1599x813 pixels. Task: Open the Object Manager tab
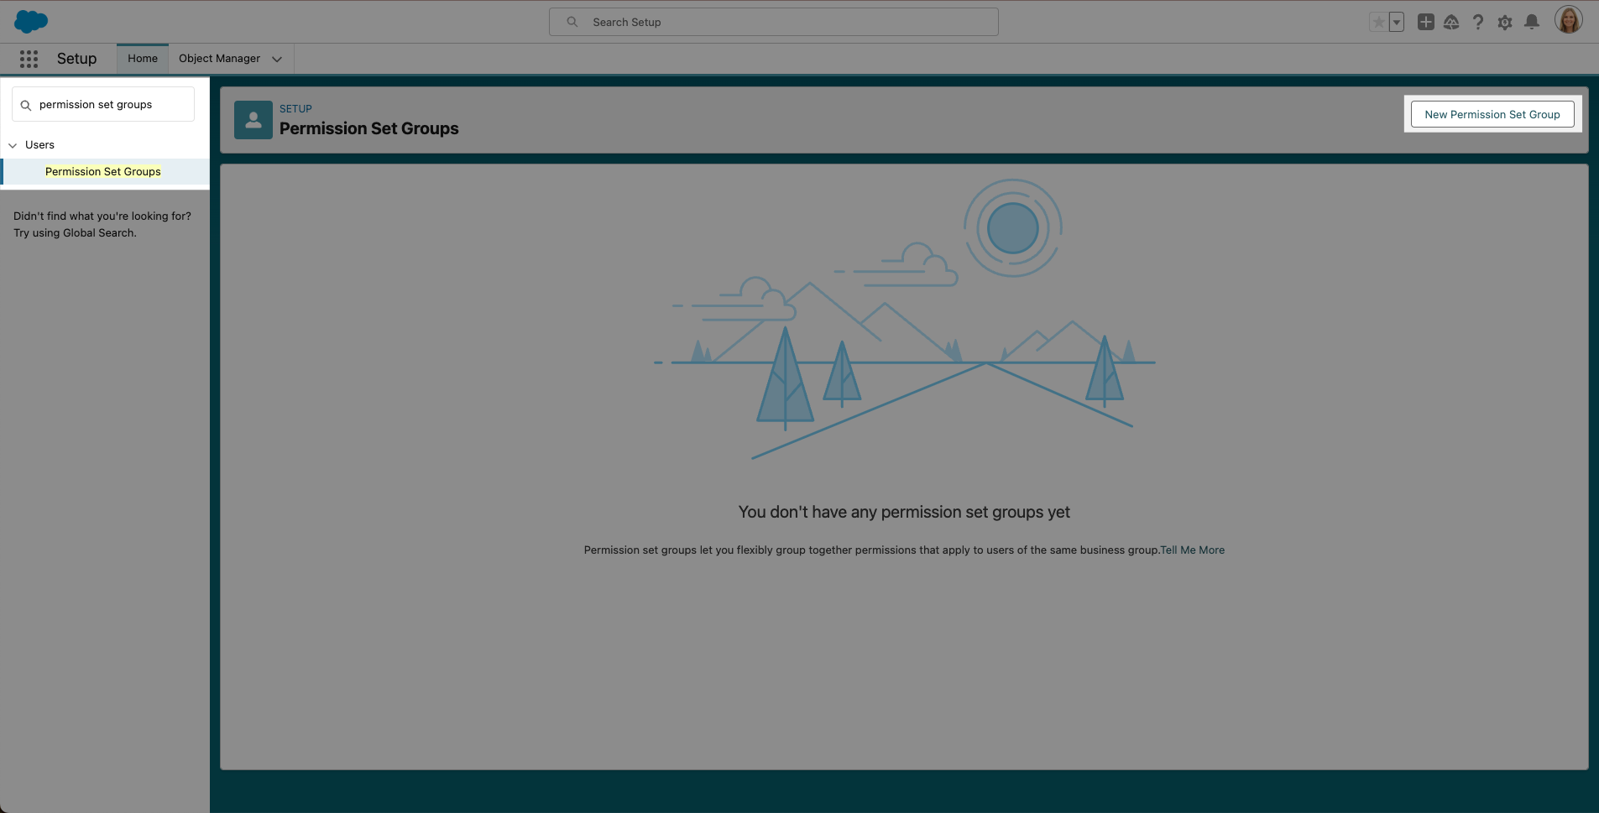coord(219,59)
